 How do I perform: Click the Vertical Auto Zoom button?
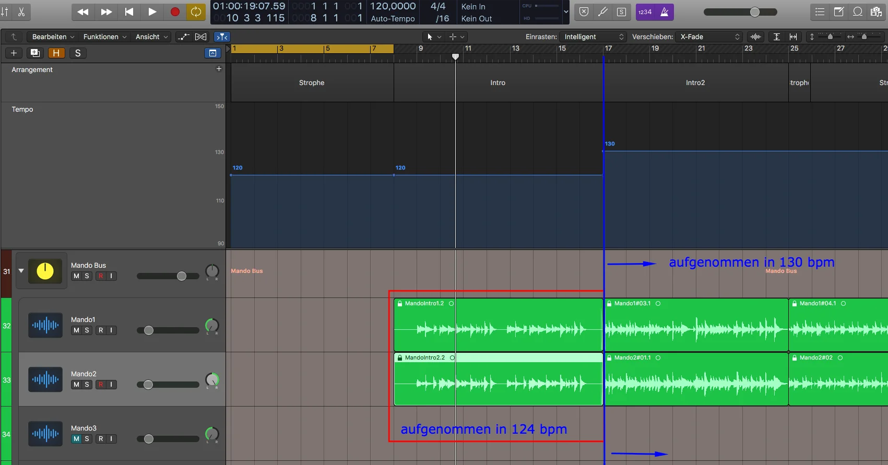776,37
